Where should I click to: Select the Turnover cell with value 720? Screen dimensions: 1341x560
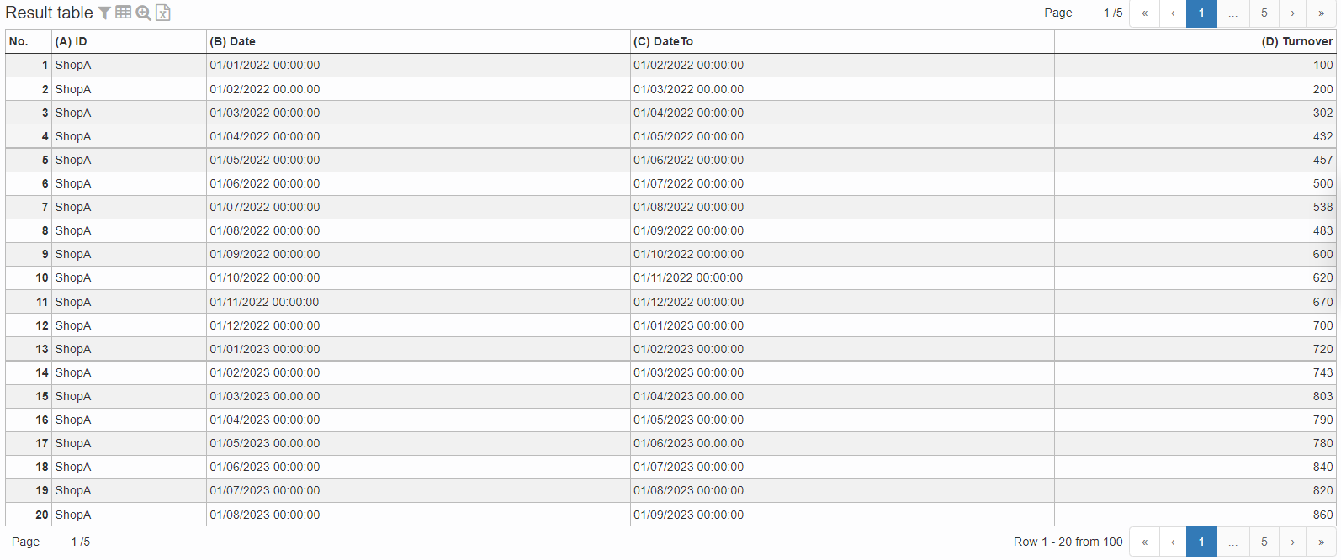pyautogui.click(x=1195, y=349)
